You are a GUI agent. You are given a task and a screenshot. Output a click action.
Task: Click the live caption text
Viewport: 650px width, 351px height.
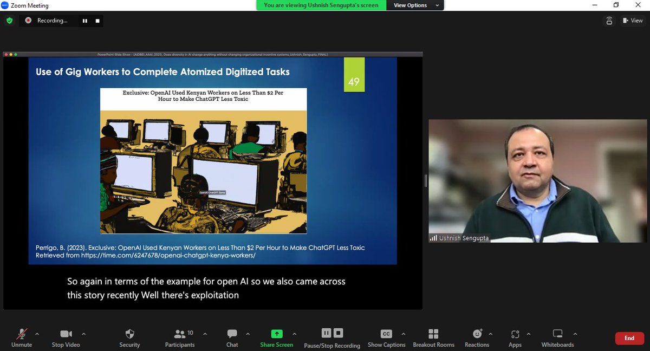[206, 288]
